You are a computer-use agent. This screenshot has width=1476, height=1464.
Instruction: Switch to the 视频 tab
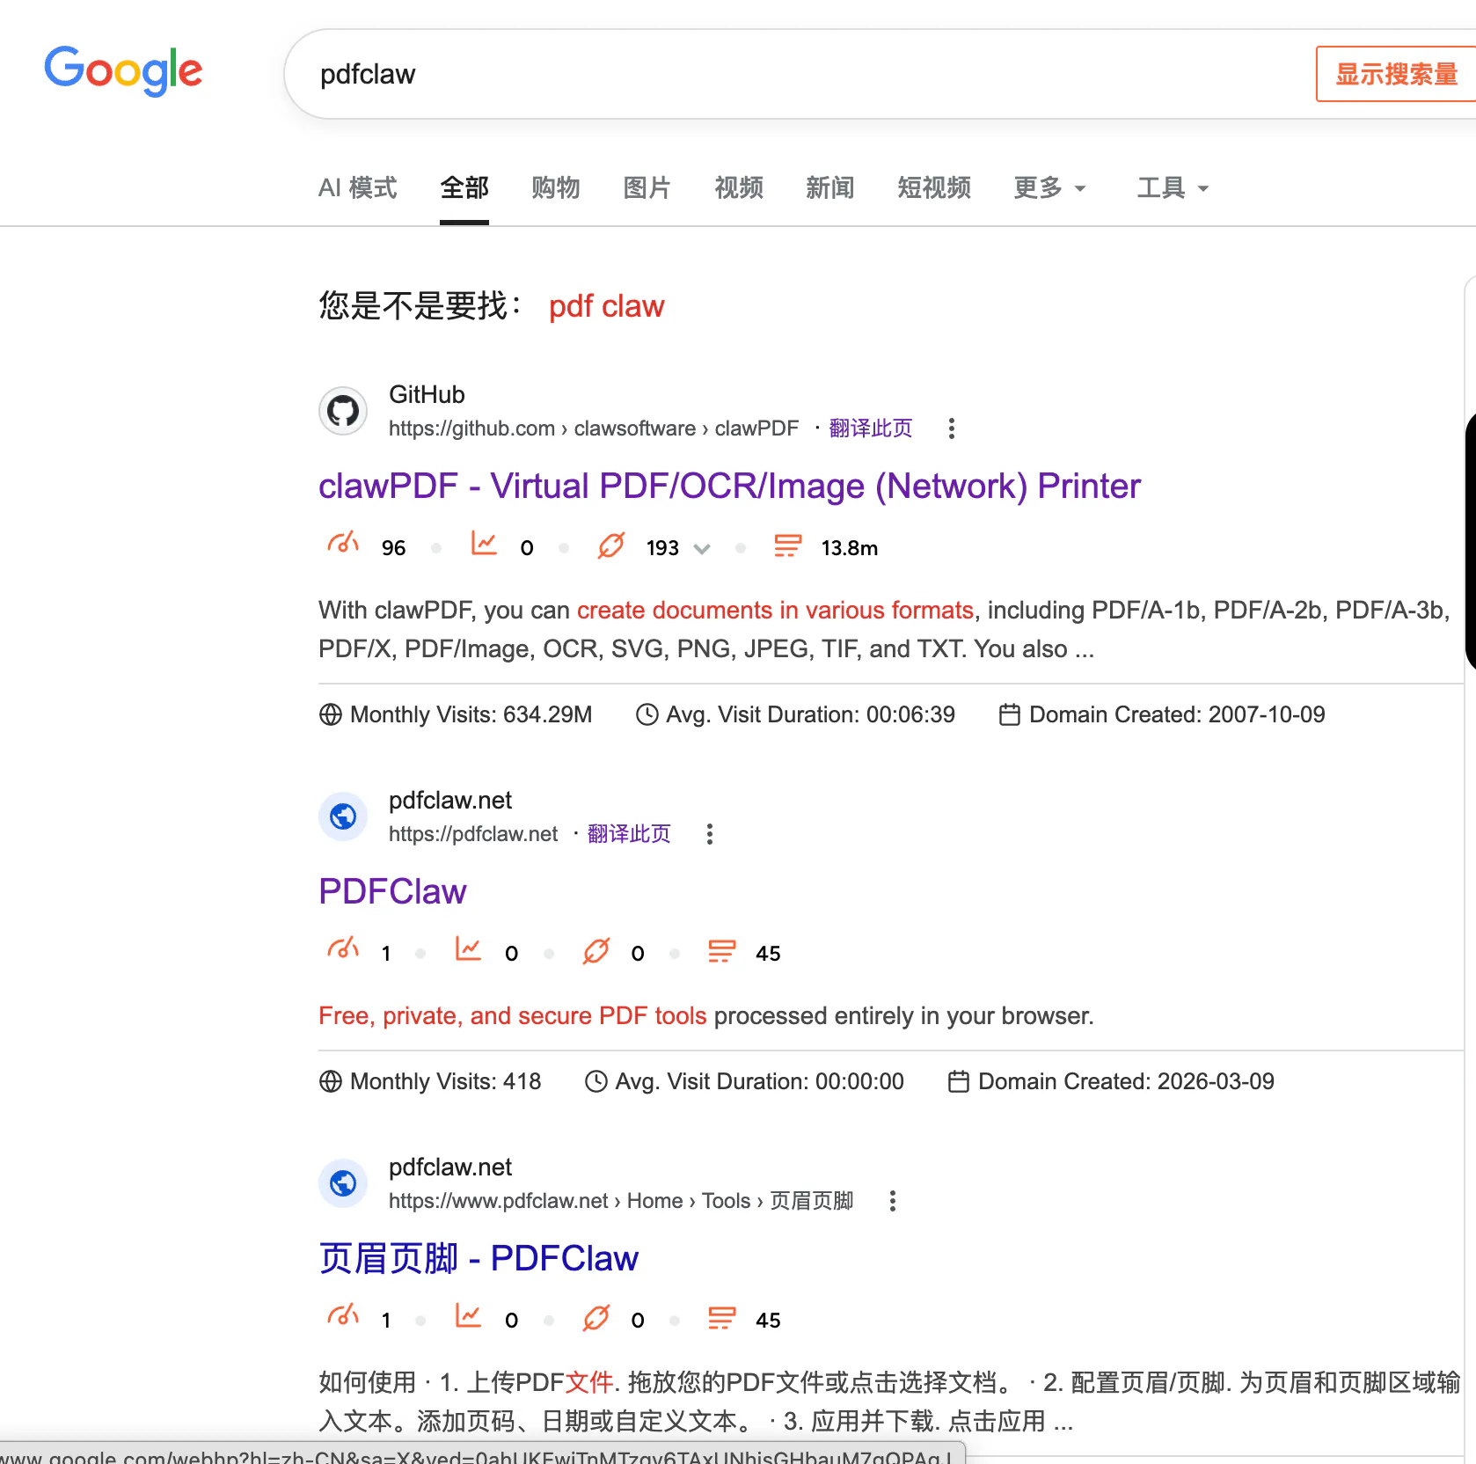(x=739, y=187)
